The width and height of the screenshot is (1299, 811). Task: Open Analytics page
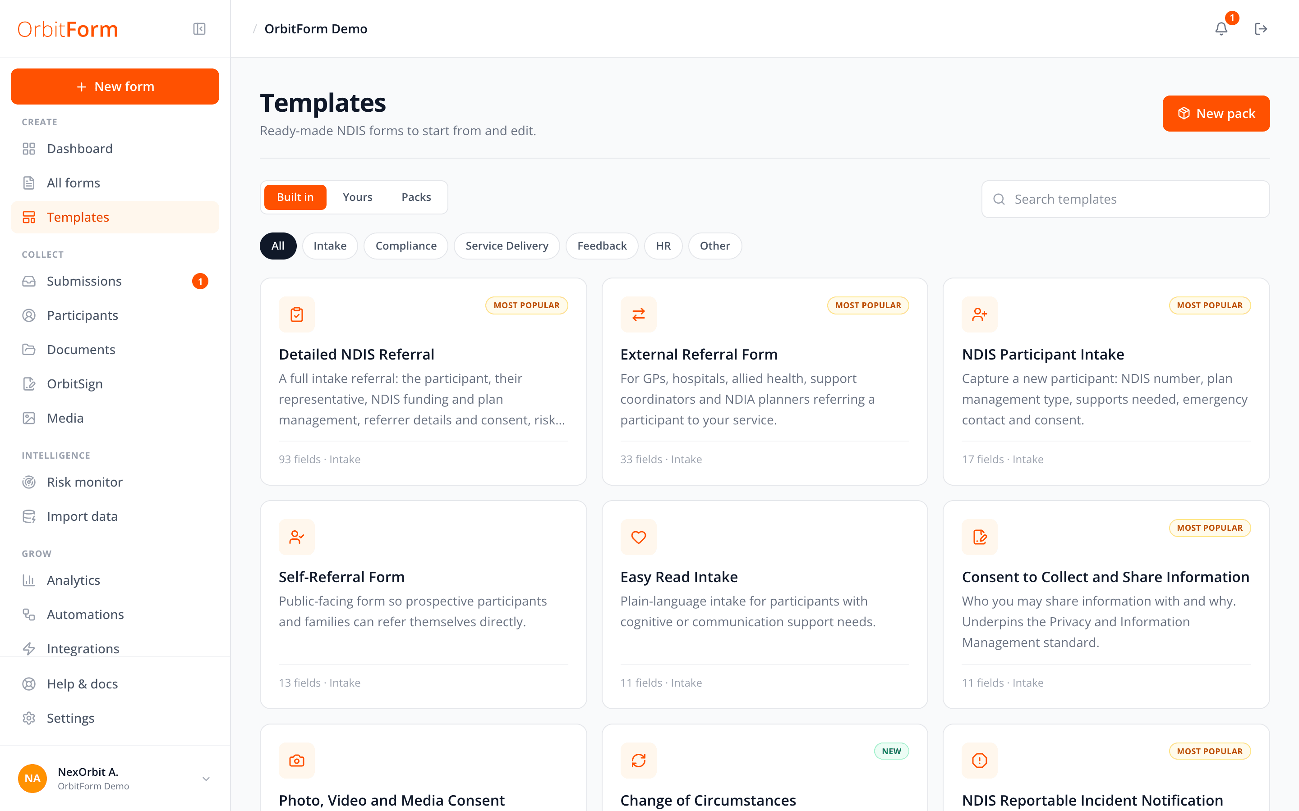pos(115,580)
